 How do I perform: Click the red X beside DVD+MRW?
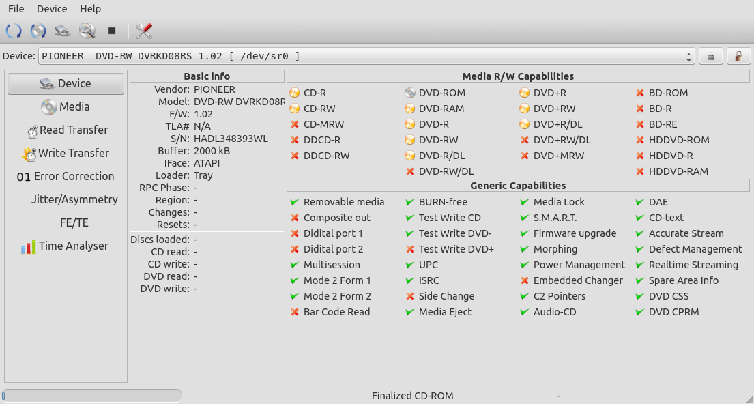click(x=525, y=156)
